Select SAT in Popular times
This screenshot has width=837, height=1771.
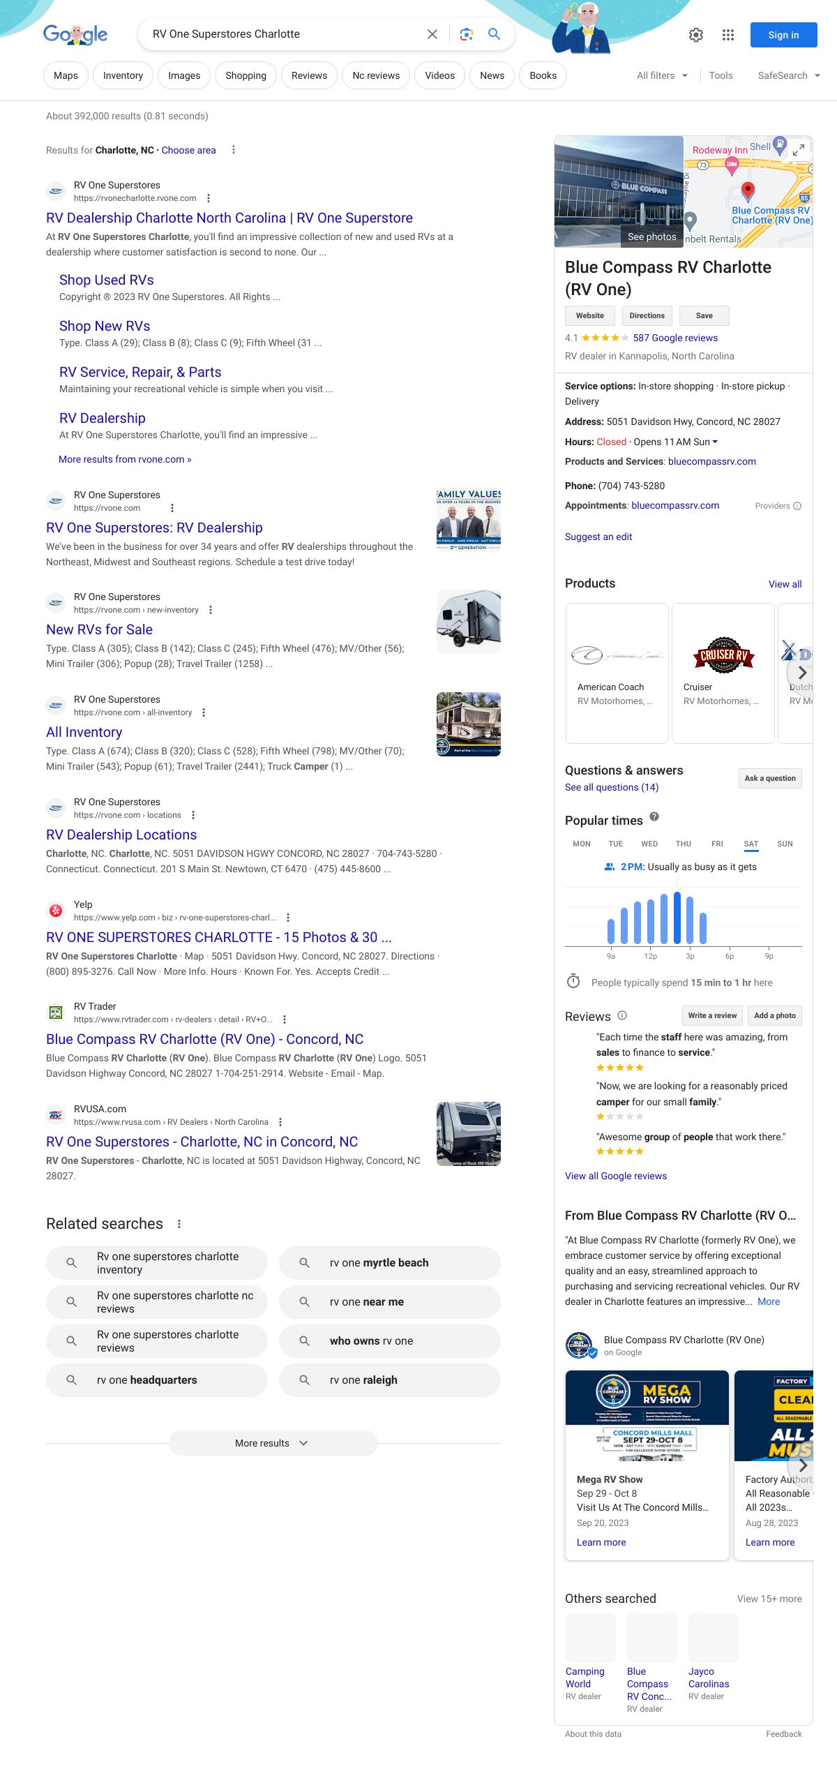751,844
